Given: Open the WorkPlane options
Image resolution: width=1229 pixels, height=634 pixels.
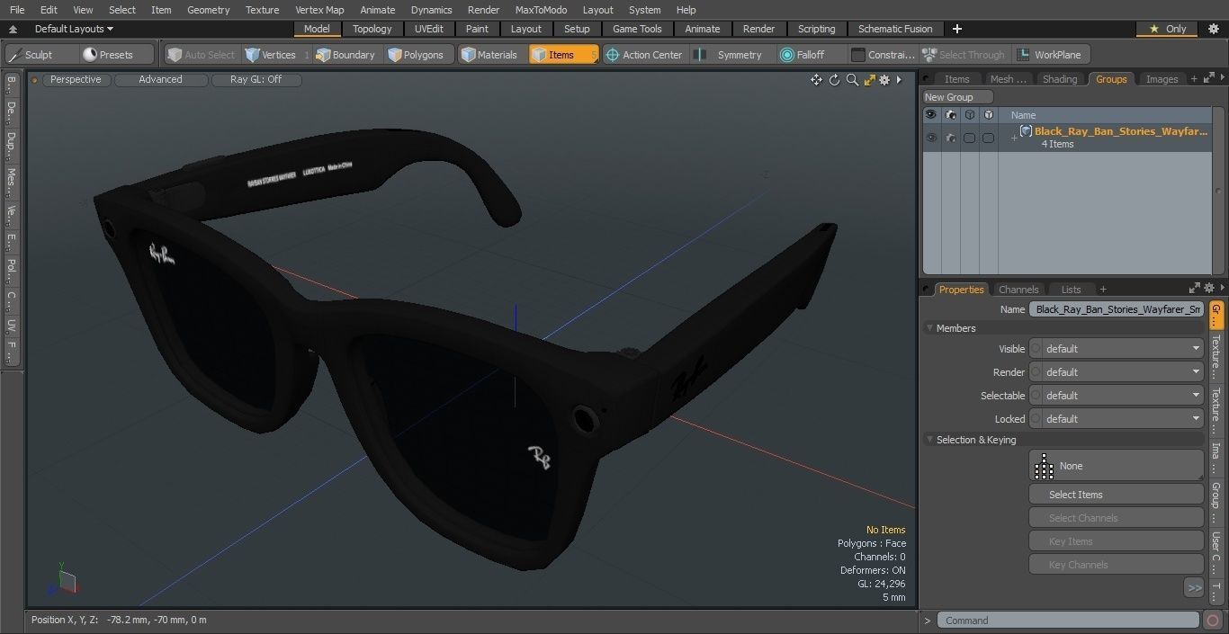Looking at the screenshot, I should [x=1049, y=55].
